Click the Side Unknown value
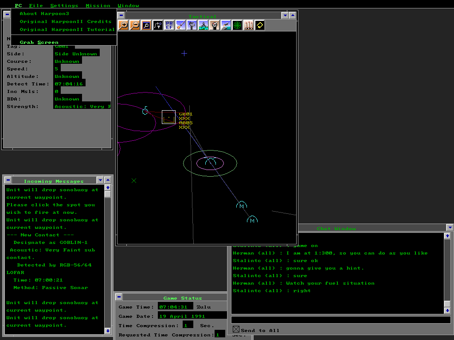The width and height of the screenshot is (454, 340). [77, 54]
